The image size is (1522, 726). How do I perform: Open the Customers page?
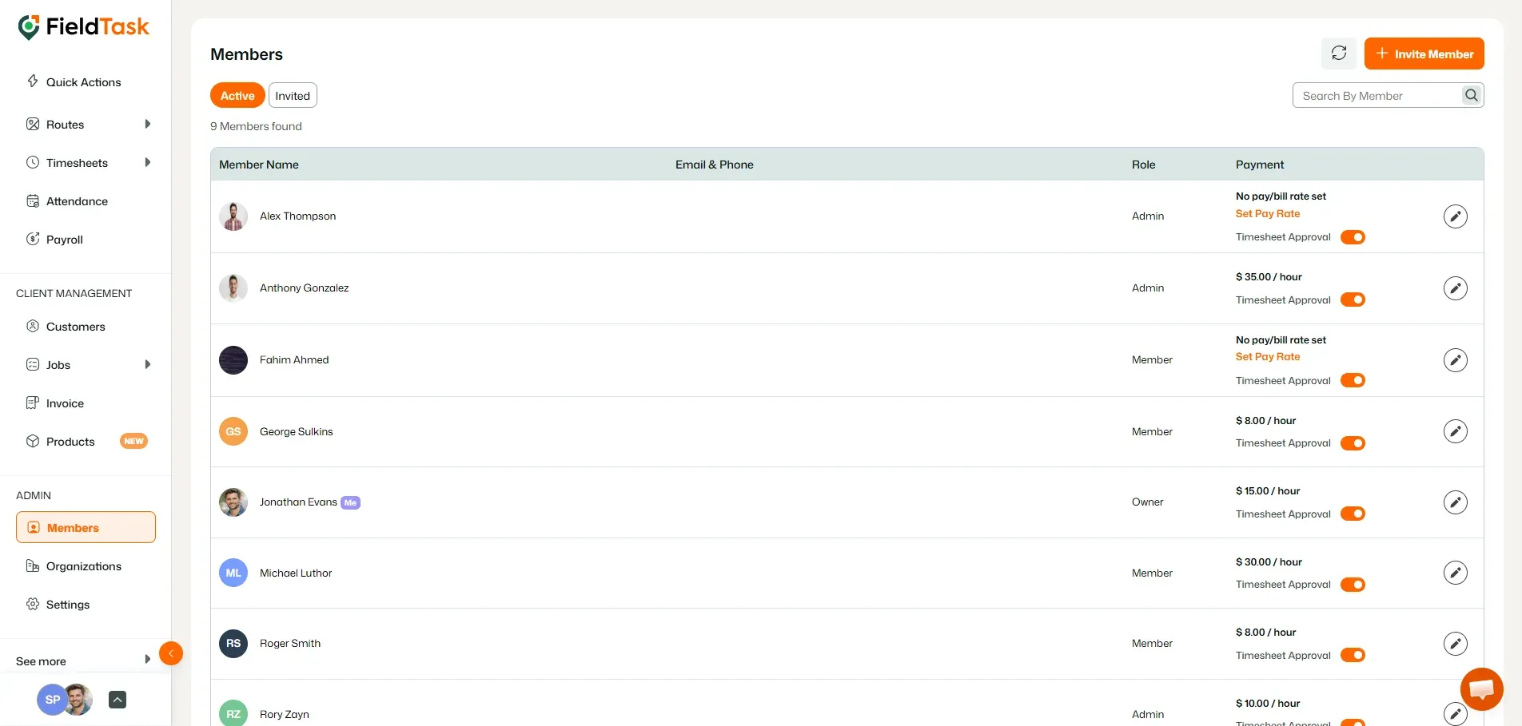pyautogui.click(x=76, y=327)
